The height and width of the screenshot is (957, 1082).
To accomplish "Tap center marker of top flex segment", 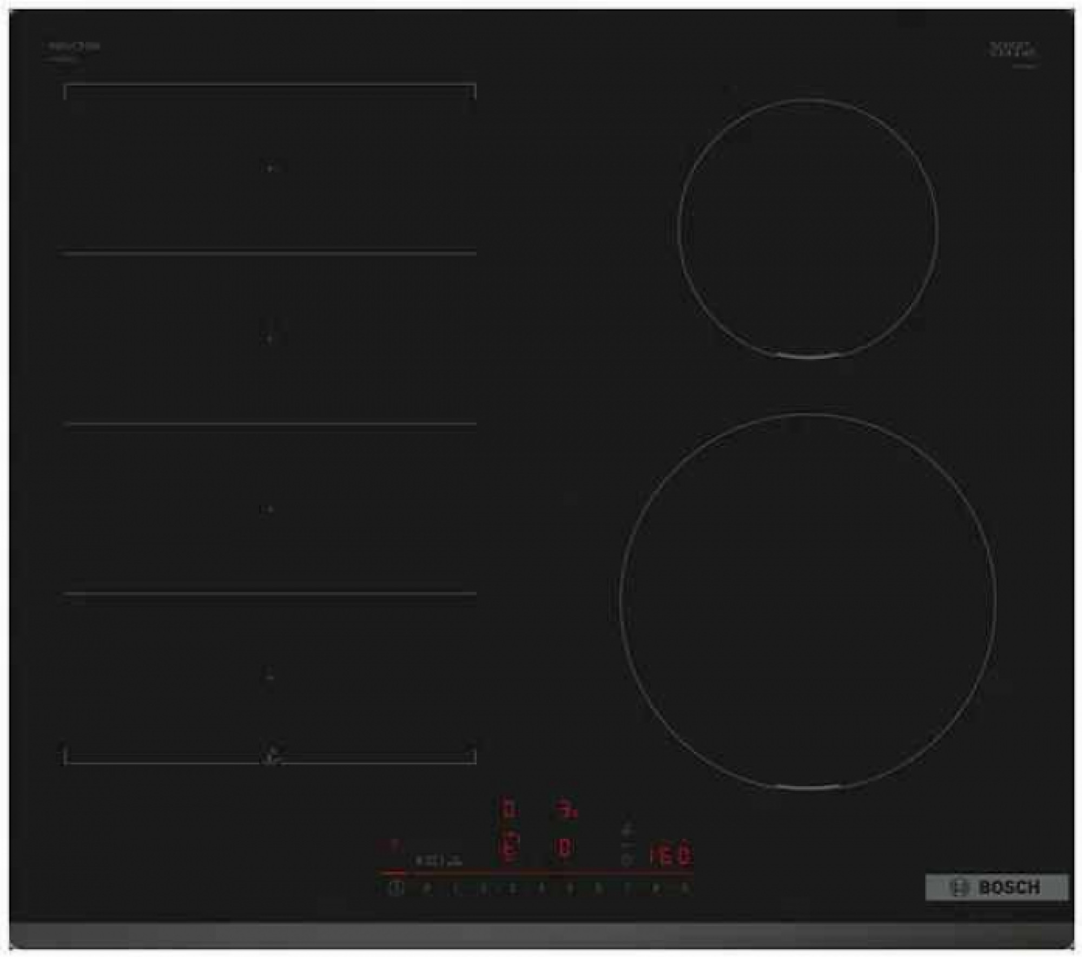I will pos(270,168).
